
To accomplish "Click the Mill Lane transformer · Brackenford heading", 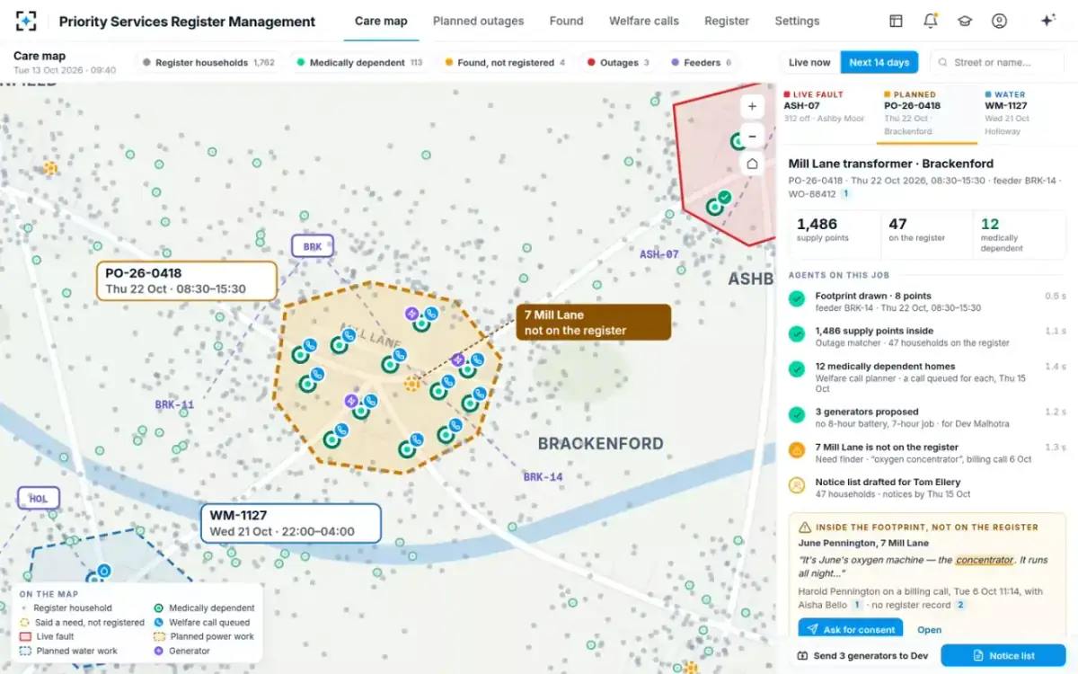I will pyautogui.click(x=891, y=164).
